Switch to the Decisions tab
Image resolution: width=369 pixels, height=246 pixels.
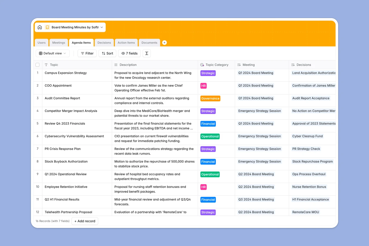(x=104, y=43)
